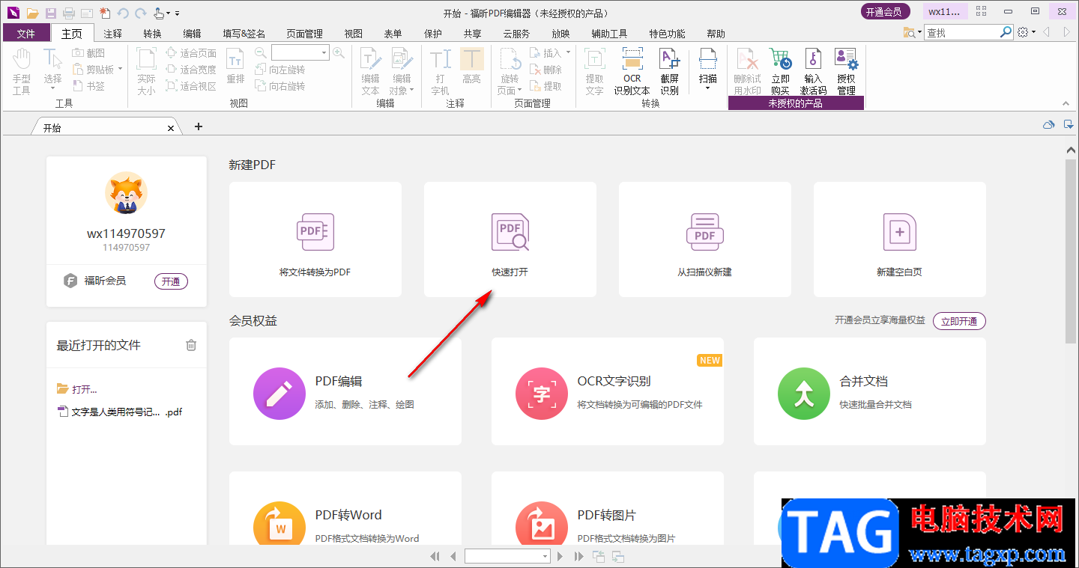This screenshot has width=1079, height=568.
Task: Close the Start (开始) tab
Action: click(x=170, y=128)
